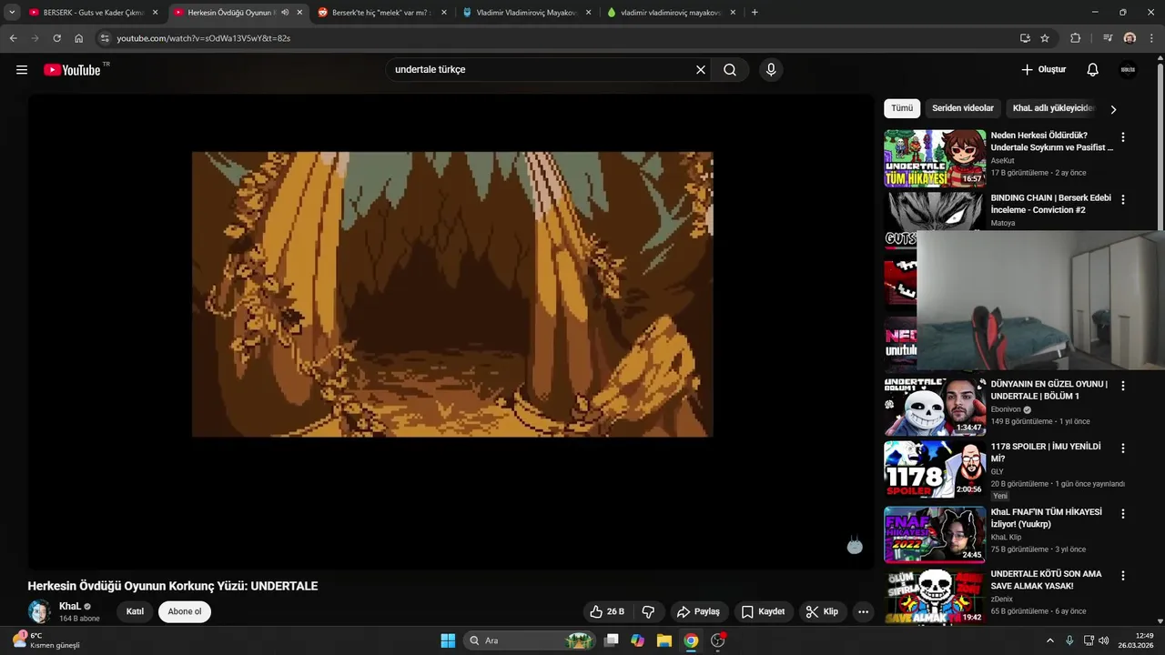
Task: Click inside the video player
Action: tap(451, 331)
